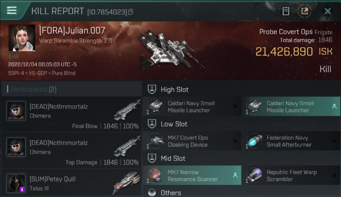Image resolution: width=341 pixels, height=197 pixels.
Task: Collapse the Mid Slot section
Action: click(x=167, y=158)
